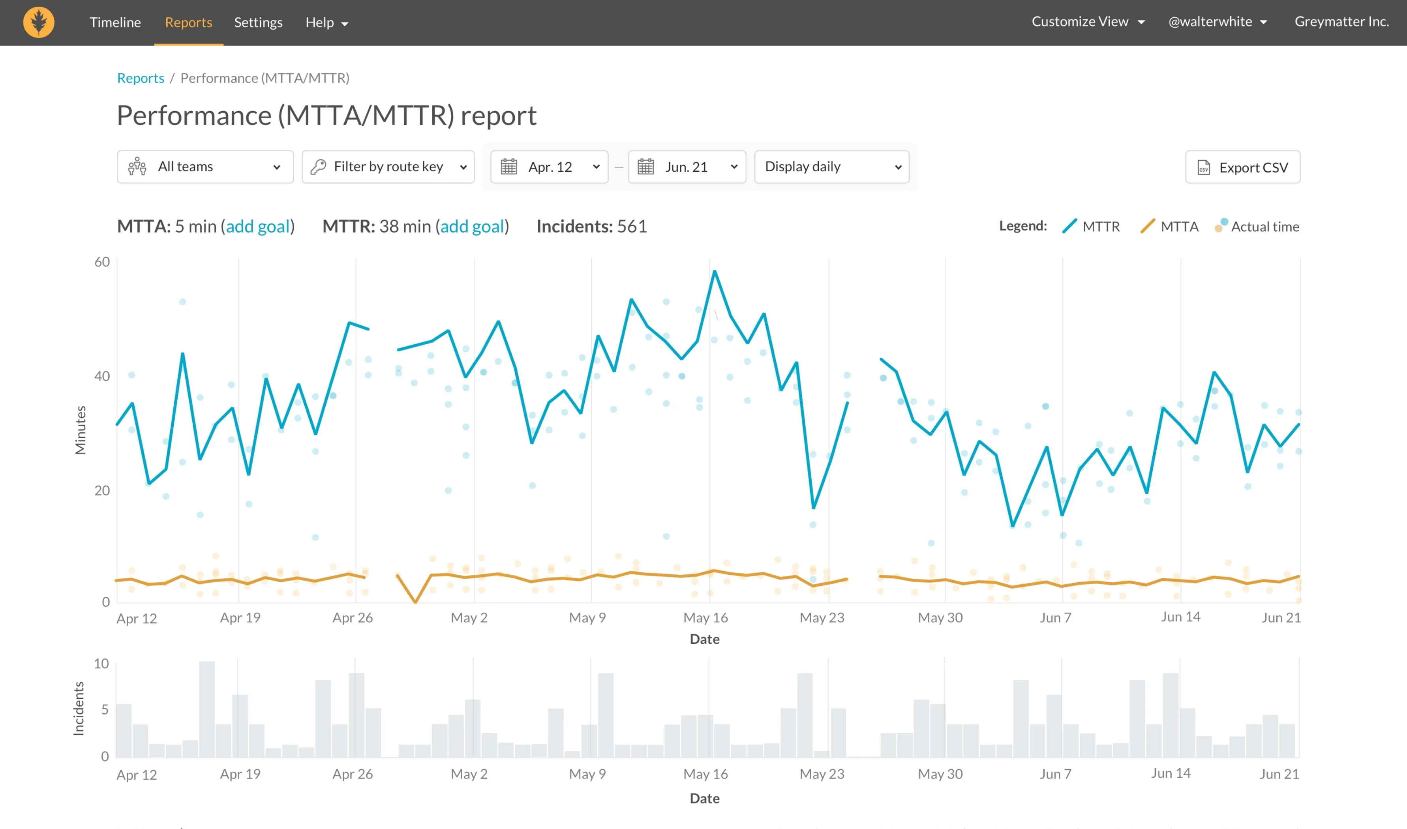Click the orange leaf logo icon
Image resolution: width=1407 pixels, height=829 pixels.
[x=39, y=23]
